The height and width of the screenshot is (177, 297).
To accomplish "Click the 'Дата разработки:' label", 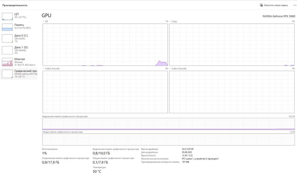I will pos(149,152).
